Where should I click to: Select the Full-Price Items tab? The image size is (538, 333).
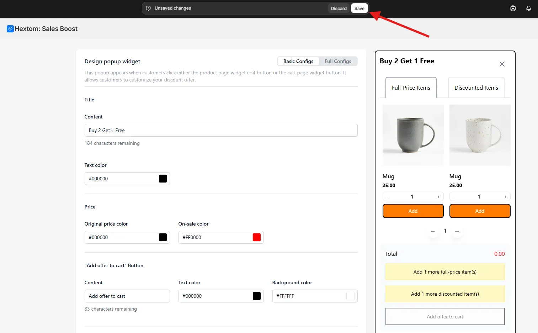point(411,88)
